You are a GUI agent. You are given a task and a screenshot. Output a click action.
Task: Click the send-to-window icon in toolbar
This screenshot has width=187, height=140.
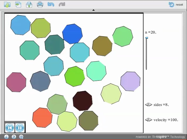click(x=18, y=4)
